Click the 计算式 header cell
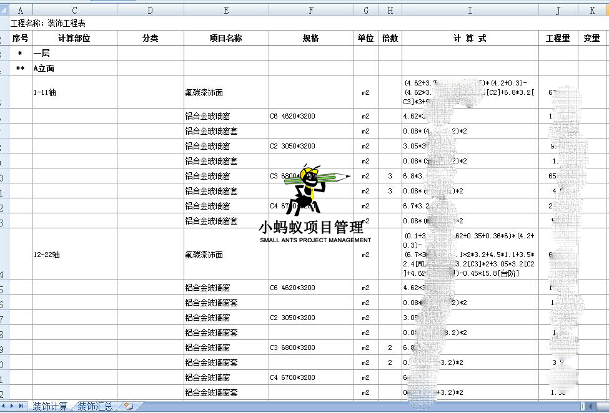This screenshot has width=609, height=413. (470, 38)
